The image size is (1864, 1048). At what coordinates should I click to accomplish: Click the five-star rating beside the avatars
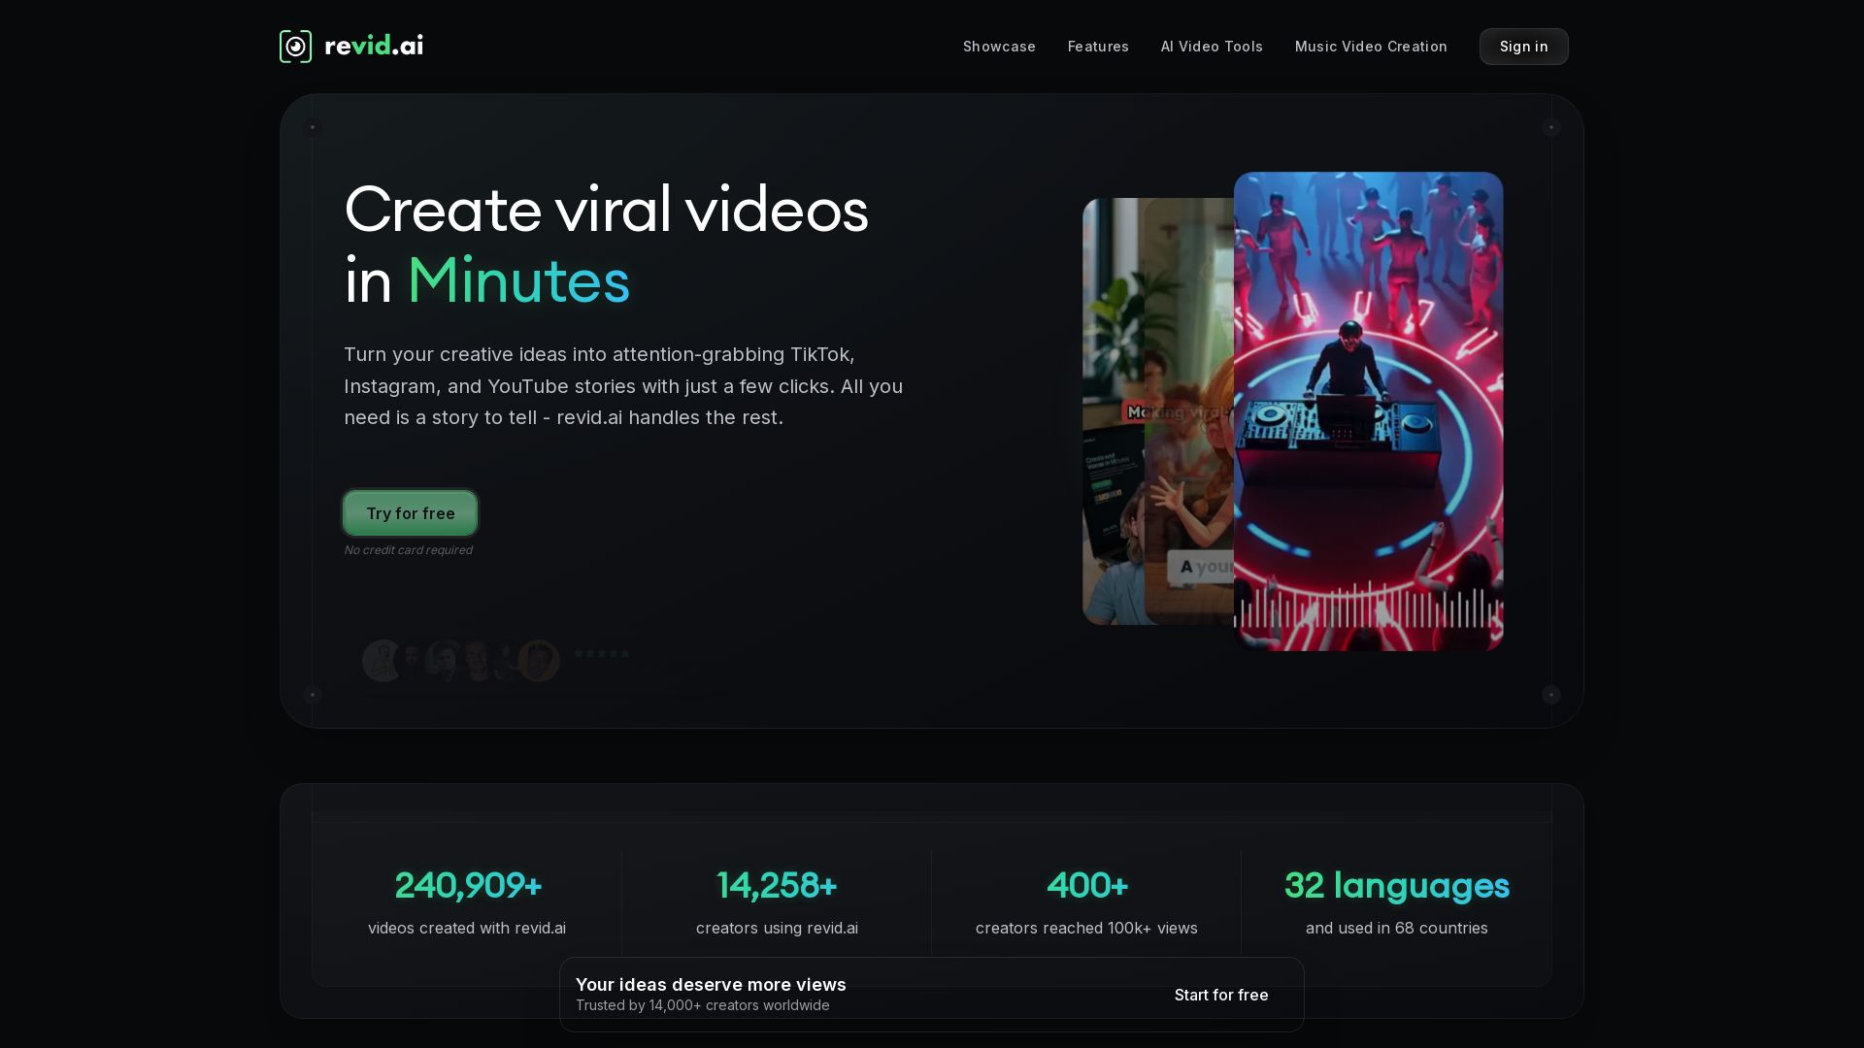(x=602, y=653)
